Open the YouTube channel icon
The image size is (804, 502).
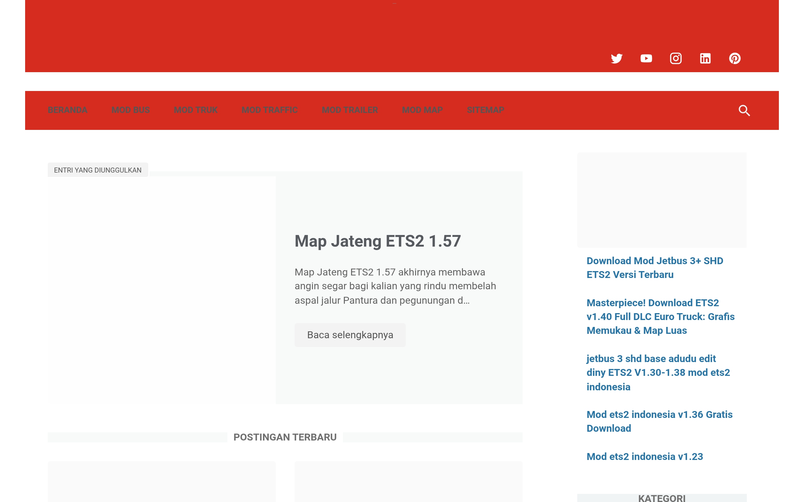pos(646,58)
